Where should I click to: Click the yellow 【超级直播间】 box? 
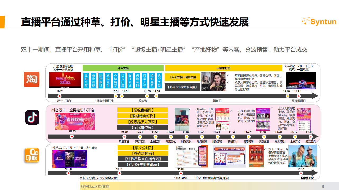click(142, 110)
